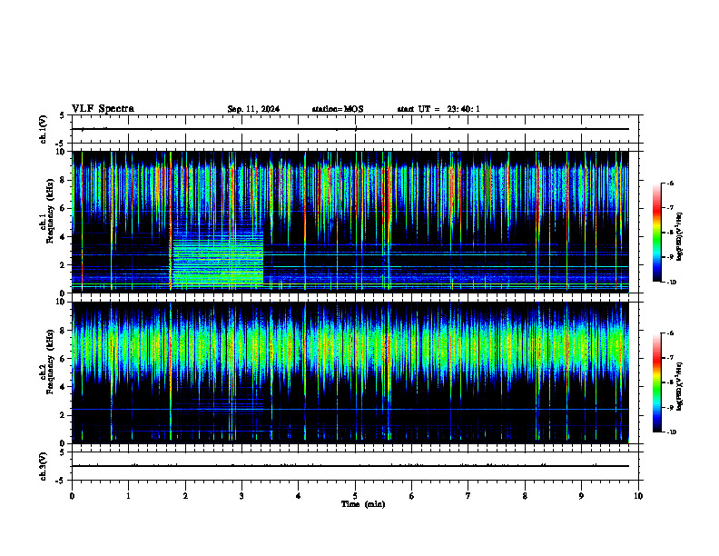Click the ch.2 "Frequency (kHz)" axis label
719x556 pixels.
[50, 361]
